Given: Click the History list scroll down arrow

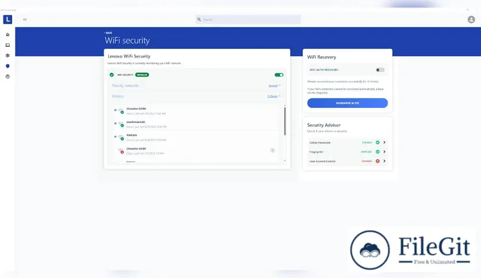Looking at the screenshot, I should pyautogui.click(x=285, y=161).
